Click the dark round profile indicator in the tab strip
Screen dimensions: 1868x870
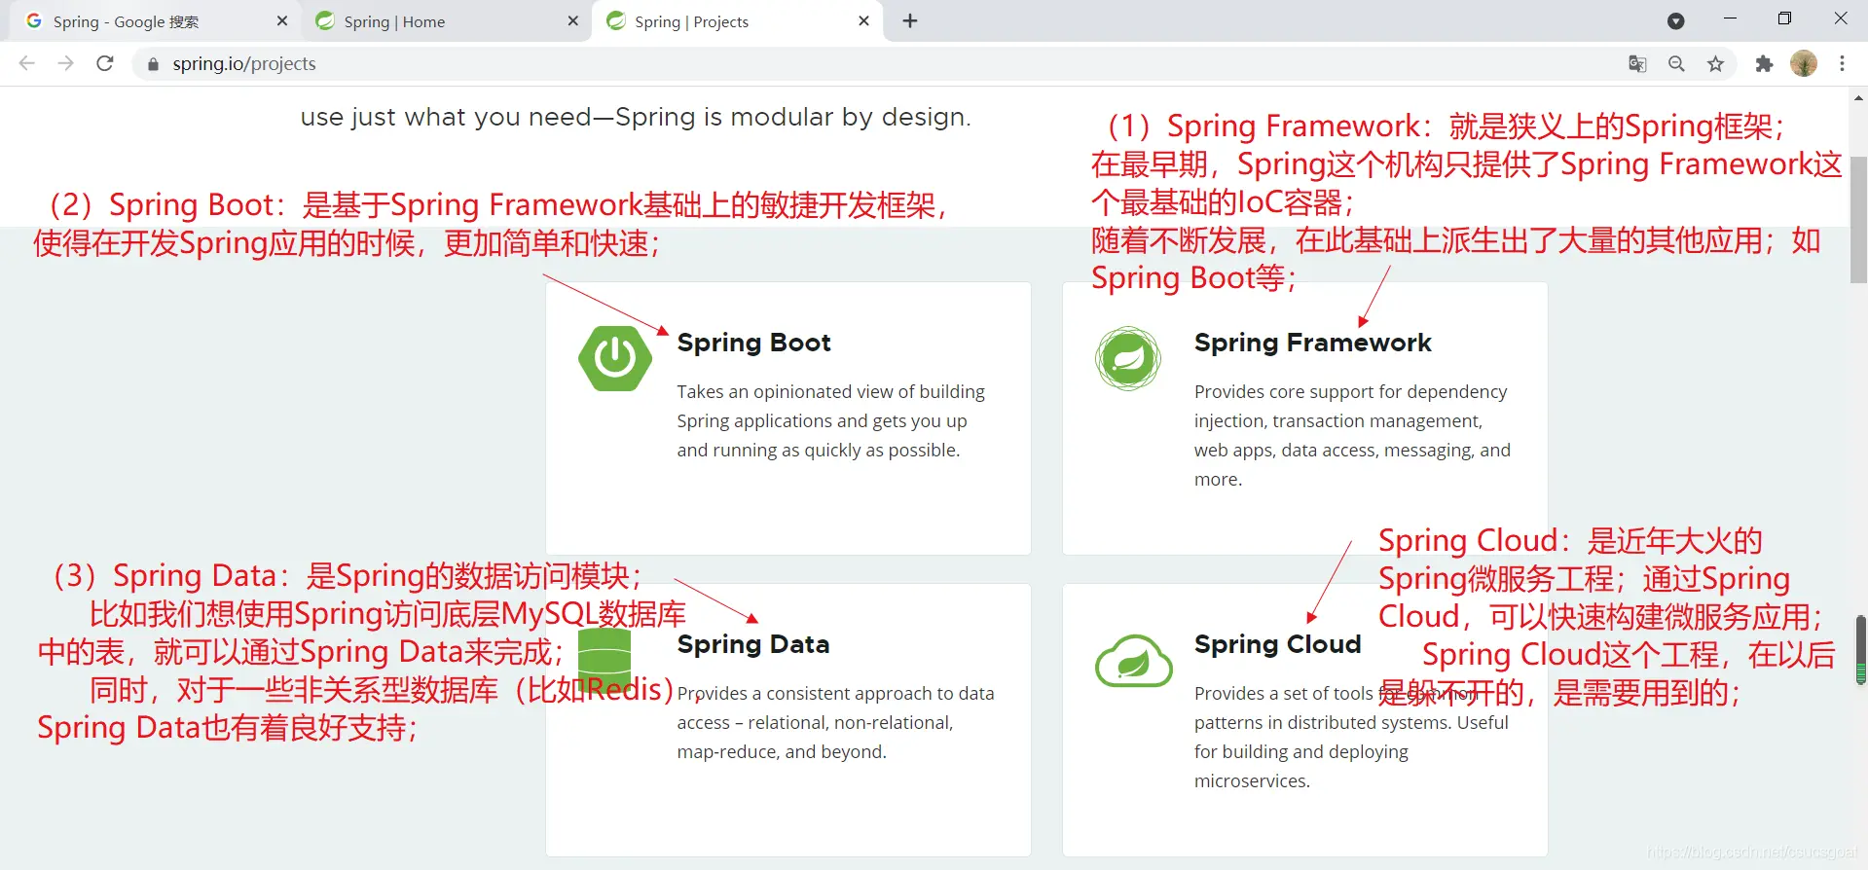tap(1676, 20)
